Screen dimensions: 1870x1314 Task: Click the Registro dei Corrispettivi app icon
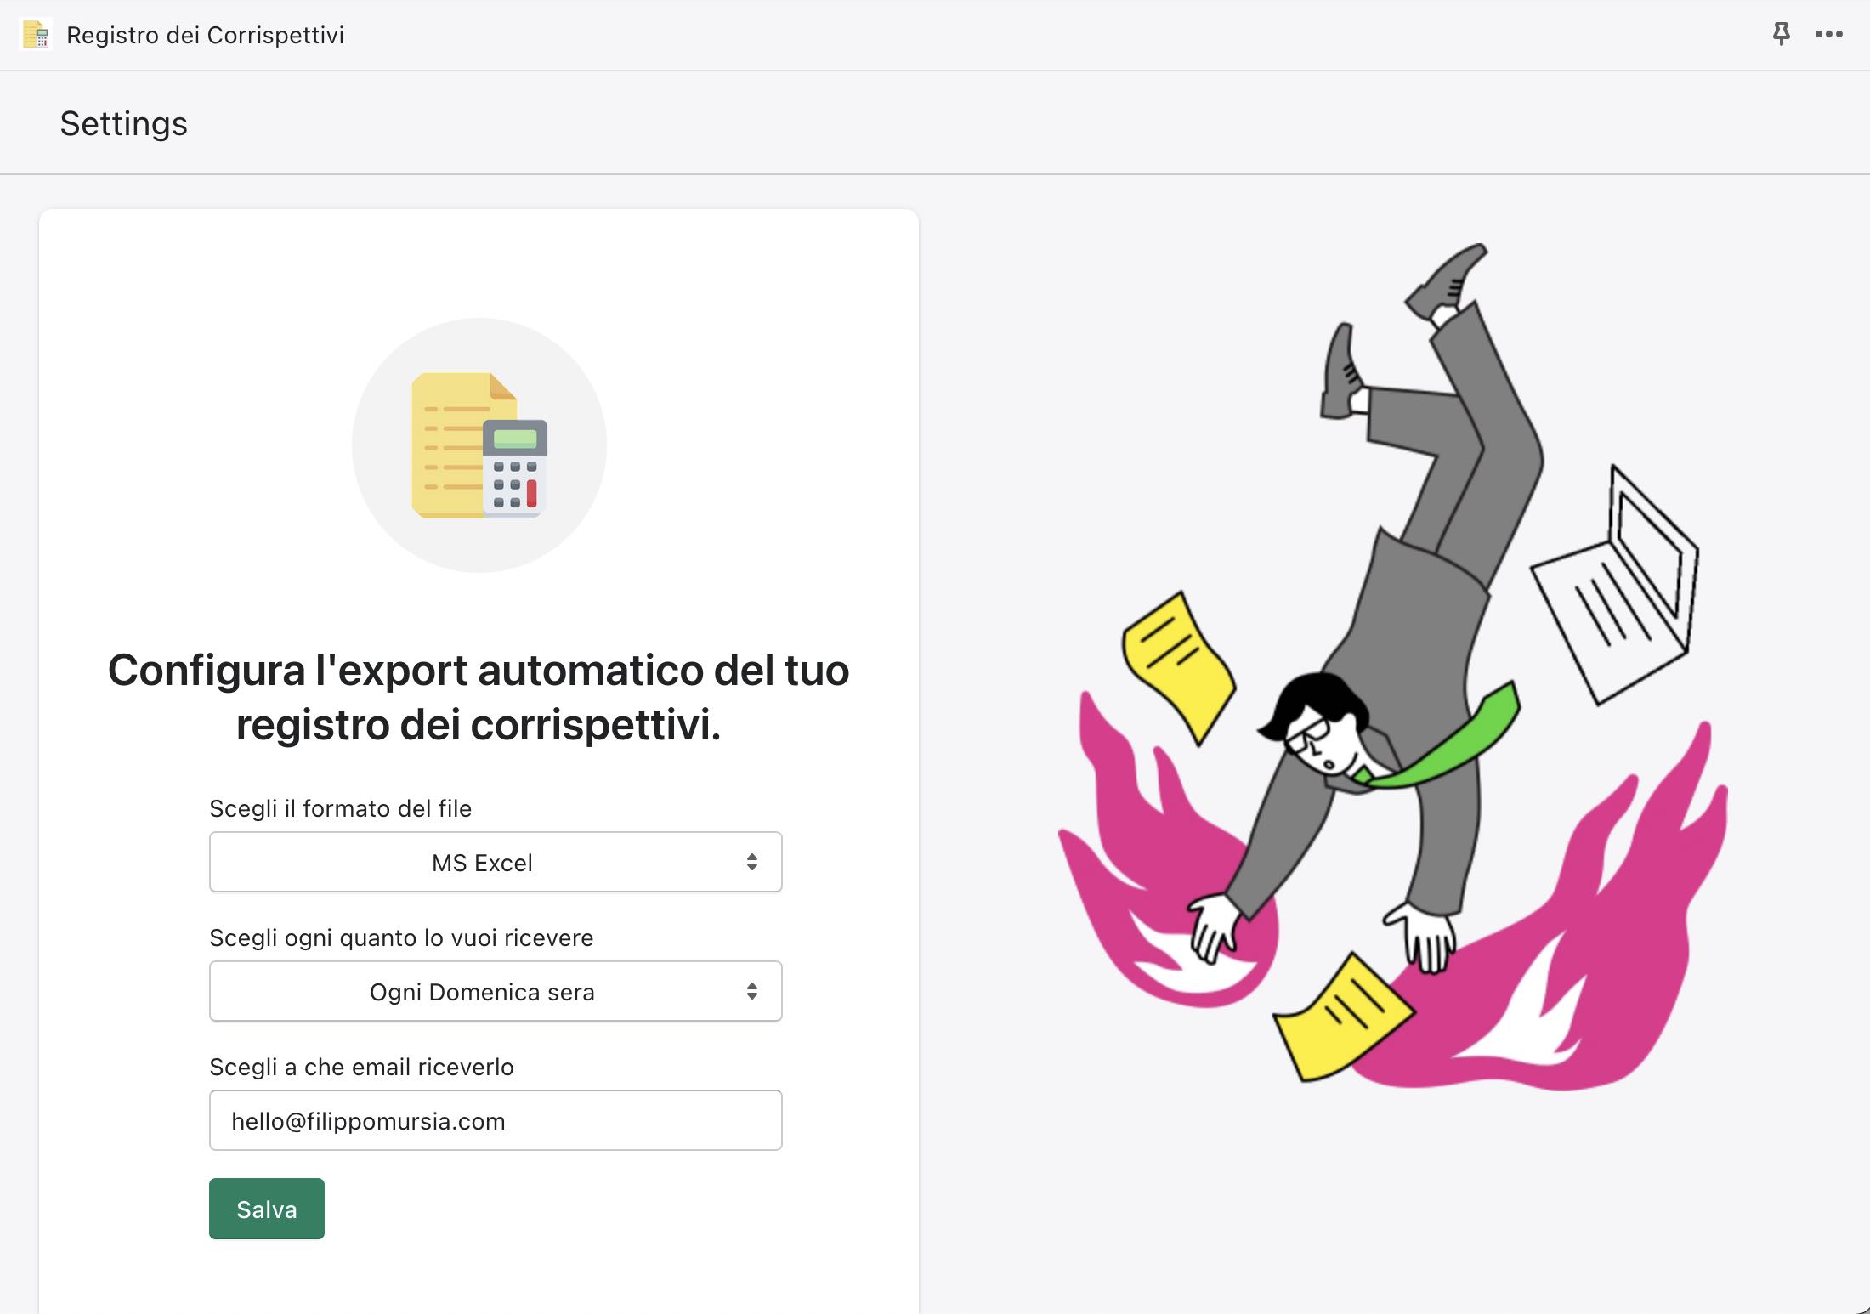(36, 35)
